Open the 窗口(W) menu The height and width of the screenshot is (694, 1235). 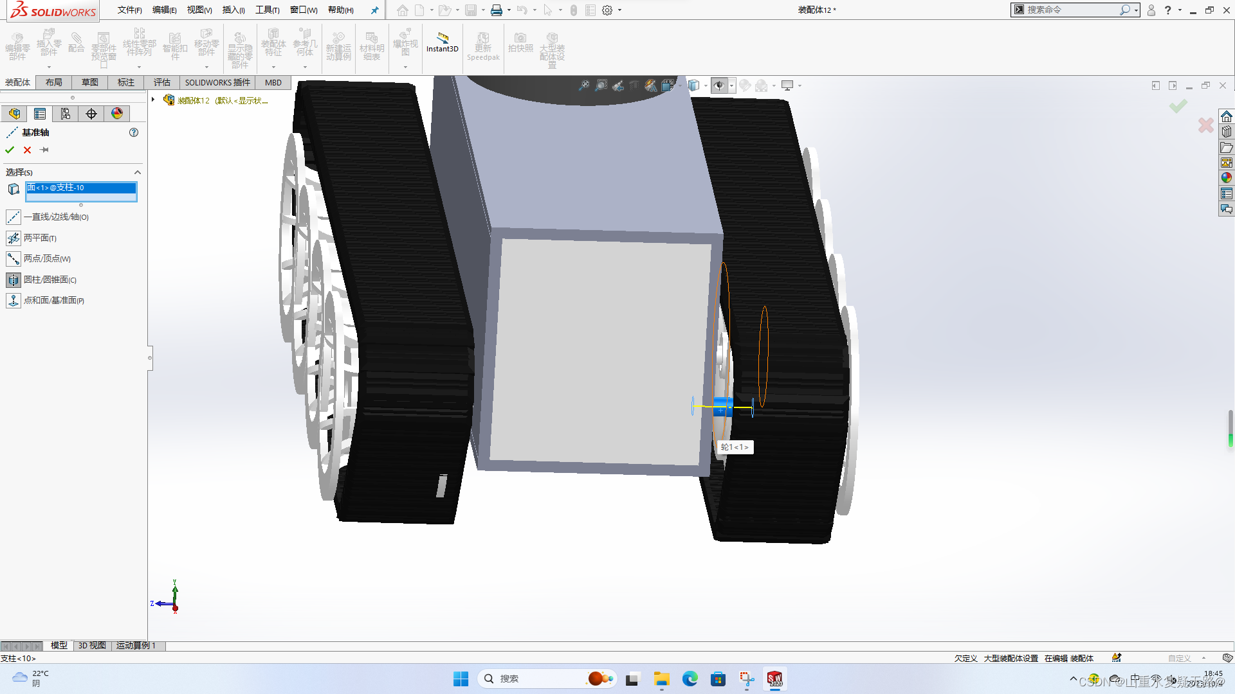coord(304,10)
